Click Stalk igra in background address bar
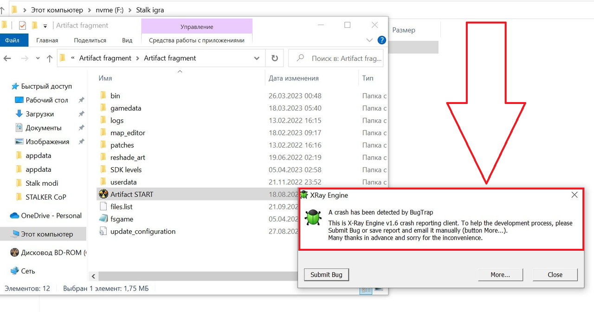Viewport: 594px width, 312px height. [x=150, y=9]
